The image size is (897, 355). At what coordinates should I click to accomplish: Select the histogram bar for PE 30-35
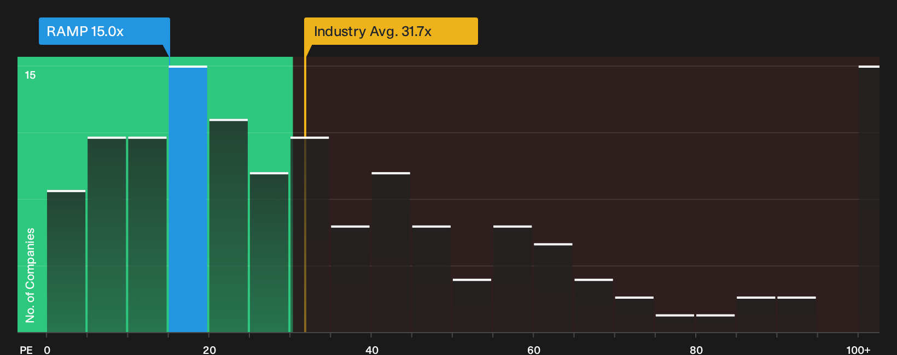310,234
